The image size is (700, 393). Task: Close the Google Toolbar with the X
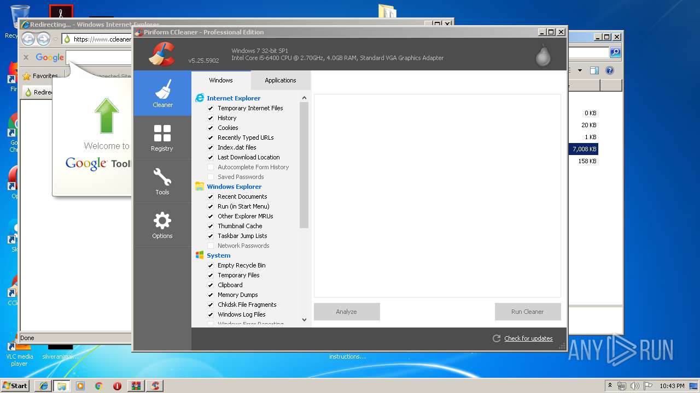pyautogui.click(x=26, y=57)
